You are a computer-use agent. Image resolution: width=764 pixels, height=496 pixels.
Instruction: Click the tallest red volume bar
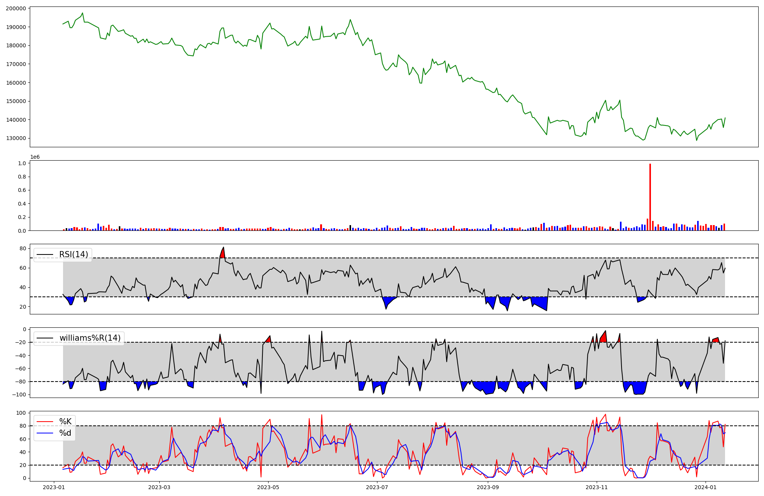click(650, 197)
